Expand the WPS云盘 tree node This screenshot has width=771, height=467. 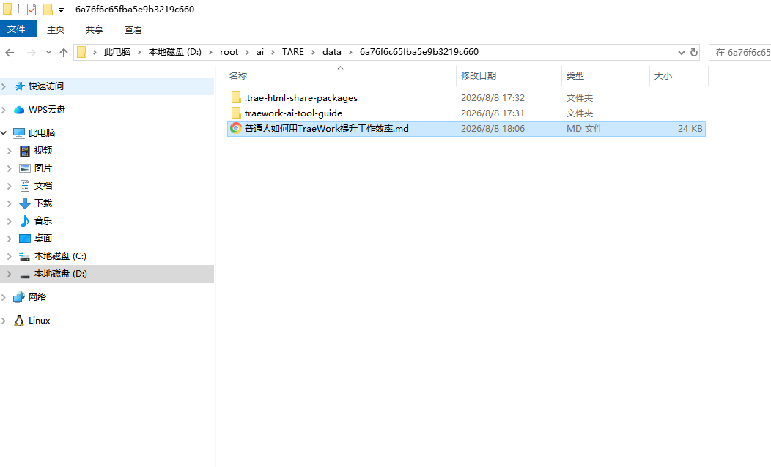(x=4, y=110)
